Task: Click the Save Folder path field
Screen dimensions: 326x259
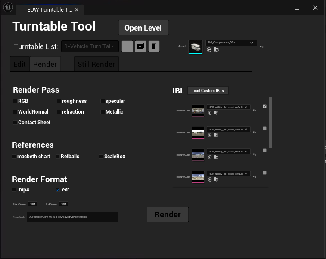Action: click(x=72, y=217)
